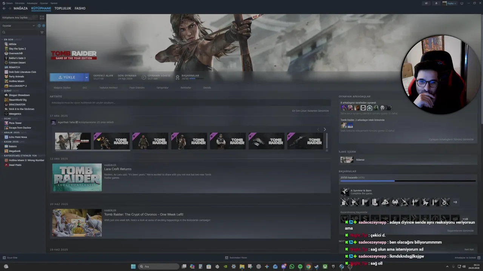Viewport: 483px width, 271px height.
Task: Click the forward navigation arrow
Action: (x=9, y=8)
